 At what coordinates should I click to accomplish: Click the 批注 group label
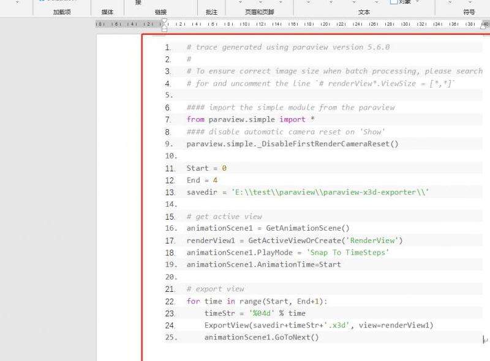(x=211, y=12)
